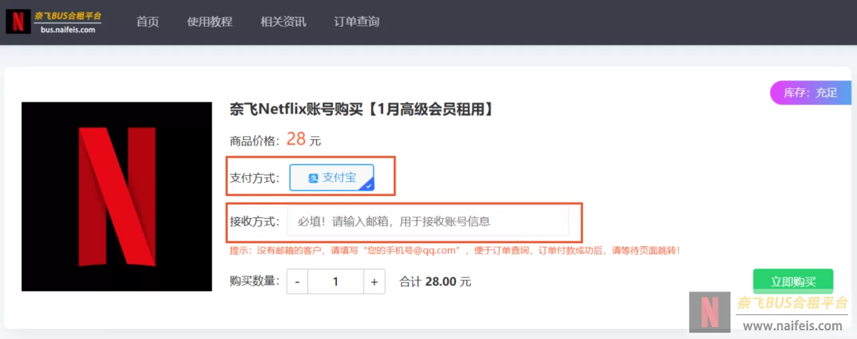Click the total 合计 28.00 元
This screenshot has height=339, width=857.
pos(435,281)
